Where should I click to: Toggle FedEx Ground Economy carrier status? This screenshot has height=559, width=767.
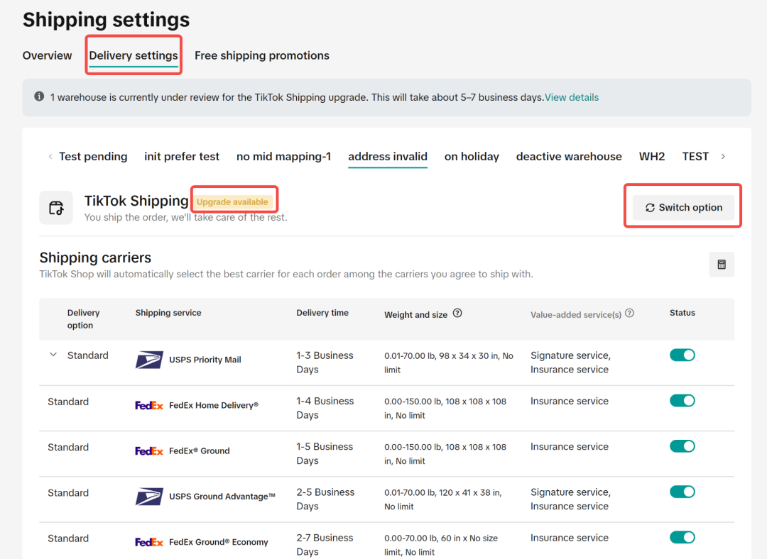pyautogui.click(x=682, y=538)
